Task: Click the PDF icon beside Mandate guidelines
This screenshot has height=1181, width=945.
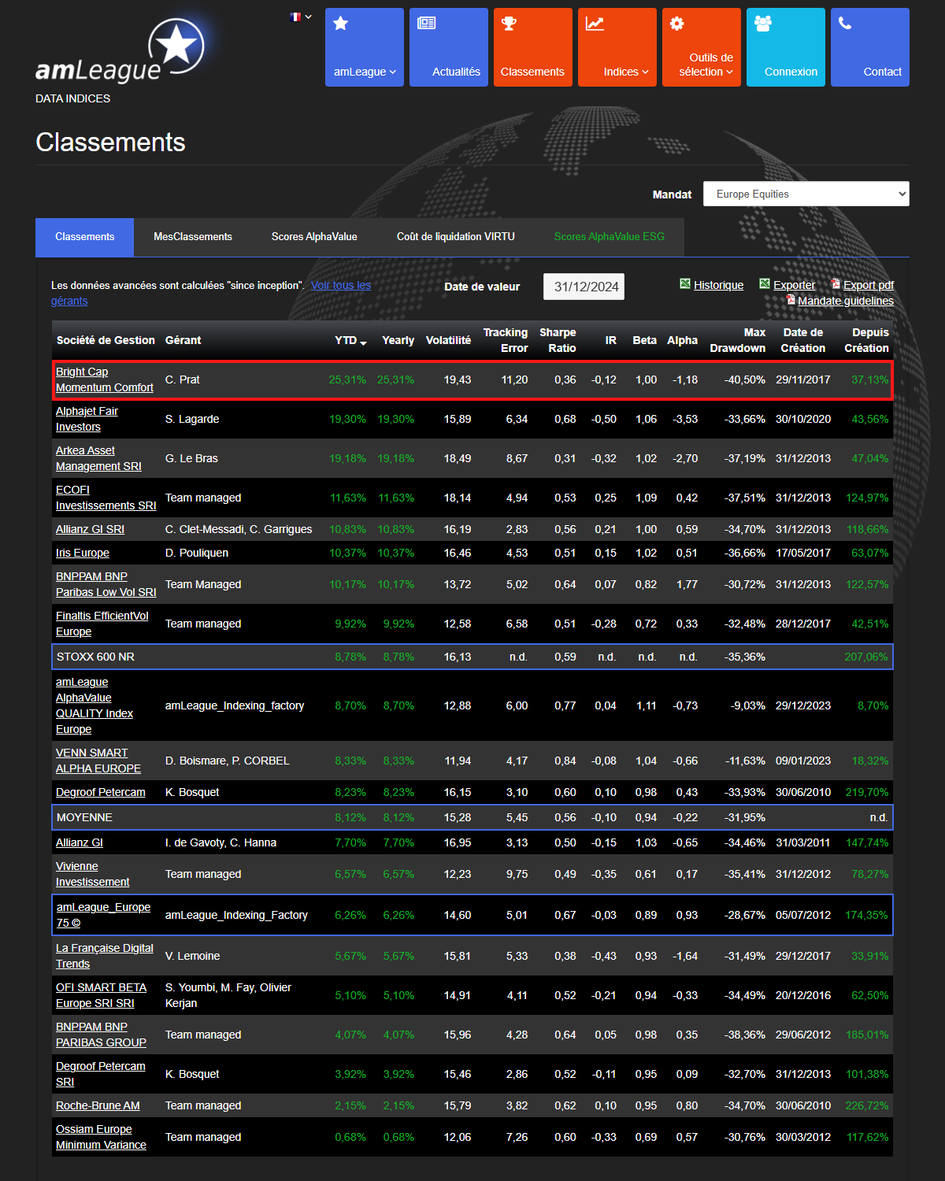Action: click(x=791, y=299)
